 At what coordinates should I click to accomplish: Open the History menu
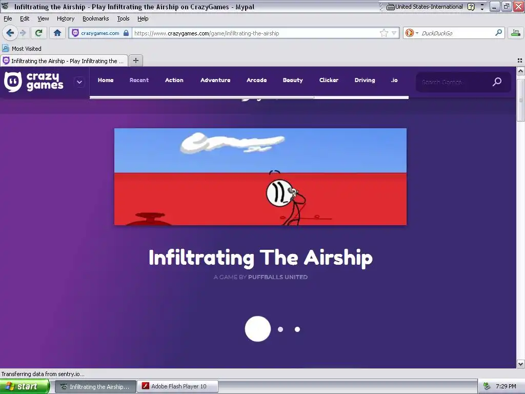[66, 18]
